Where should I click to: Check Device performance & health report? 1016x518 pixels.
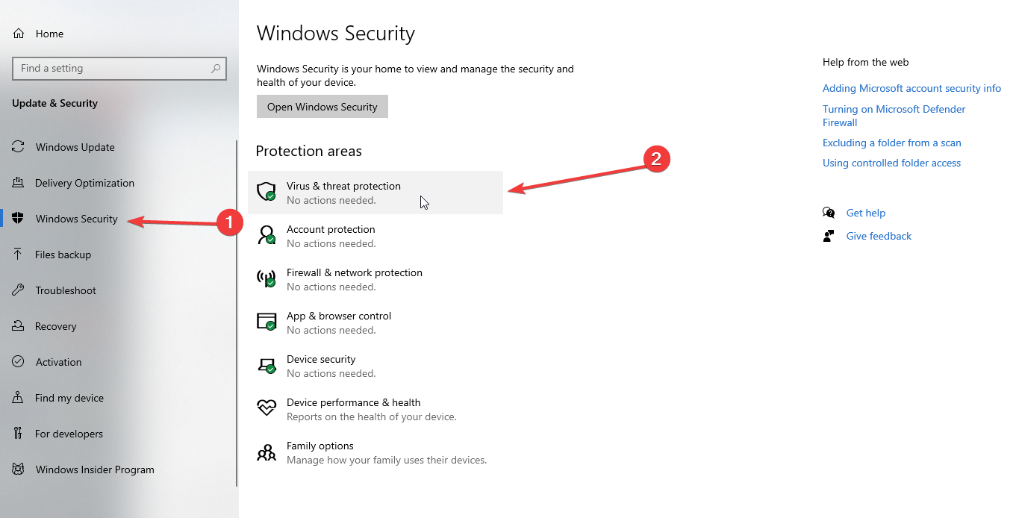click(353, 409)
